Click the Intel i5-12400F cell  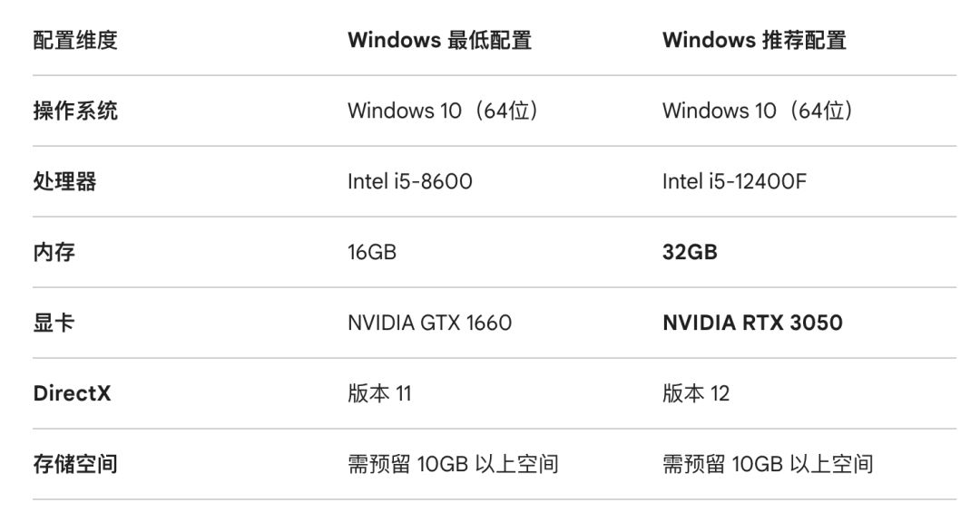[734, 181]
